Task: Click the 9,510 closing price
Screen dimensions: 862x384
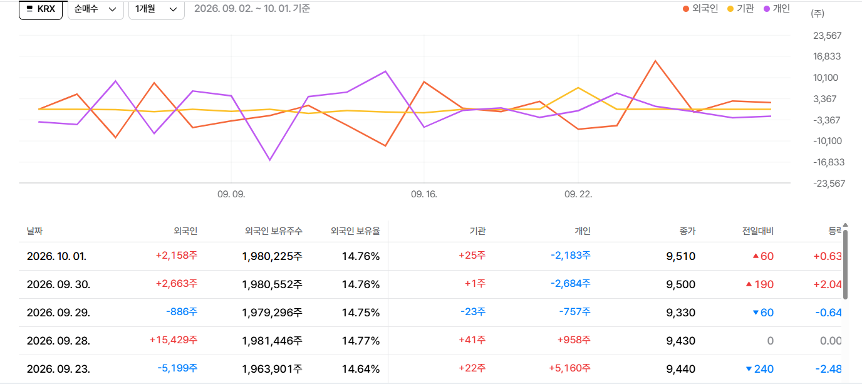Action: 681,256
